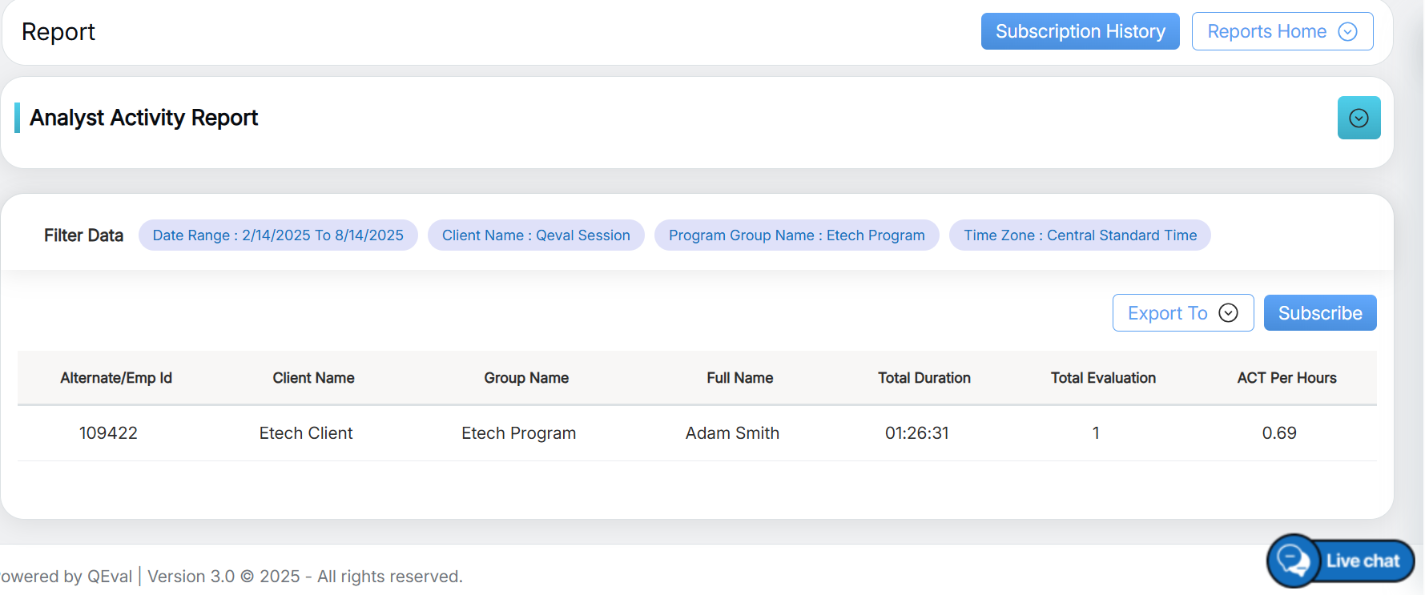Sort by Alternate/Emp Id column header
Image resolution: width=1425 pixels, height=595 pixels.
[x=116, y=378]
